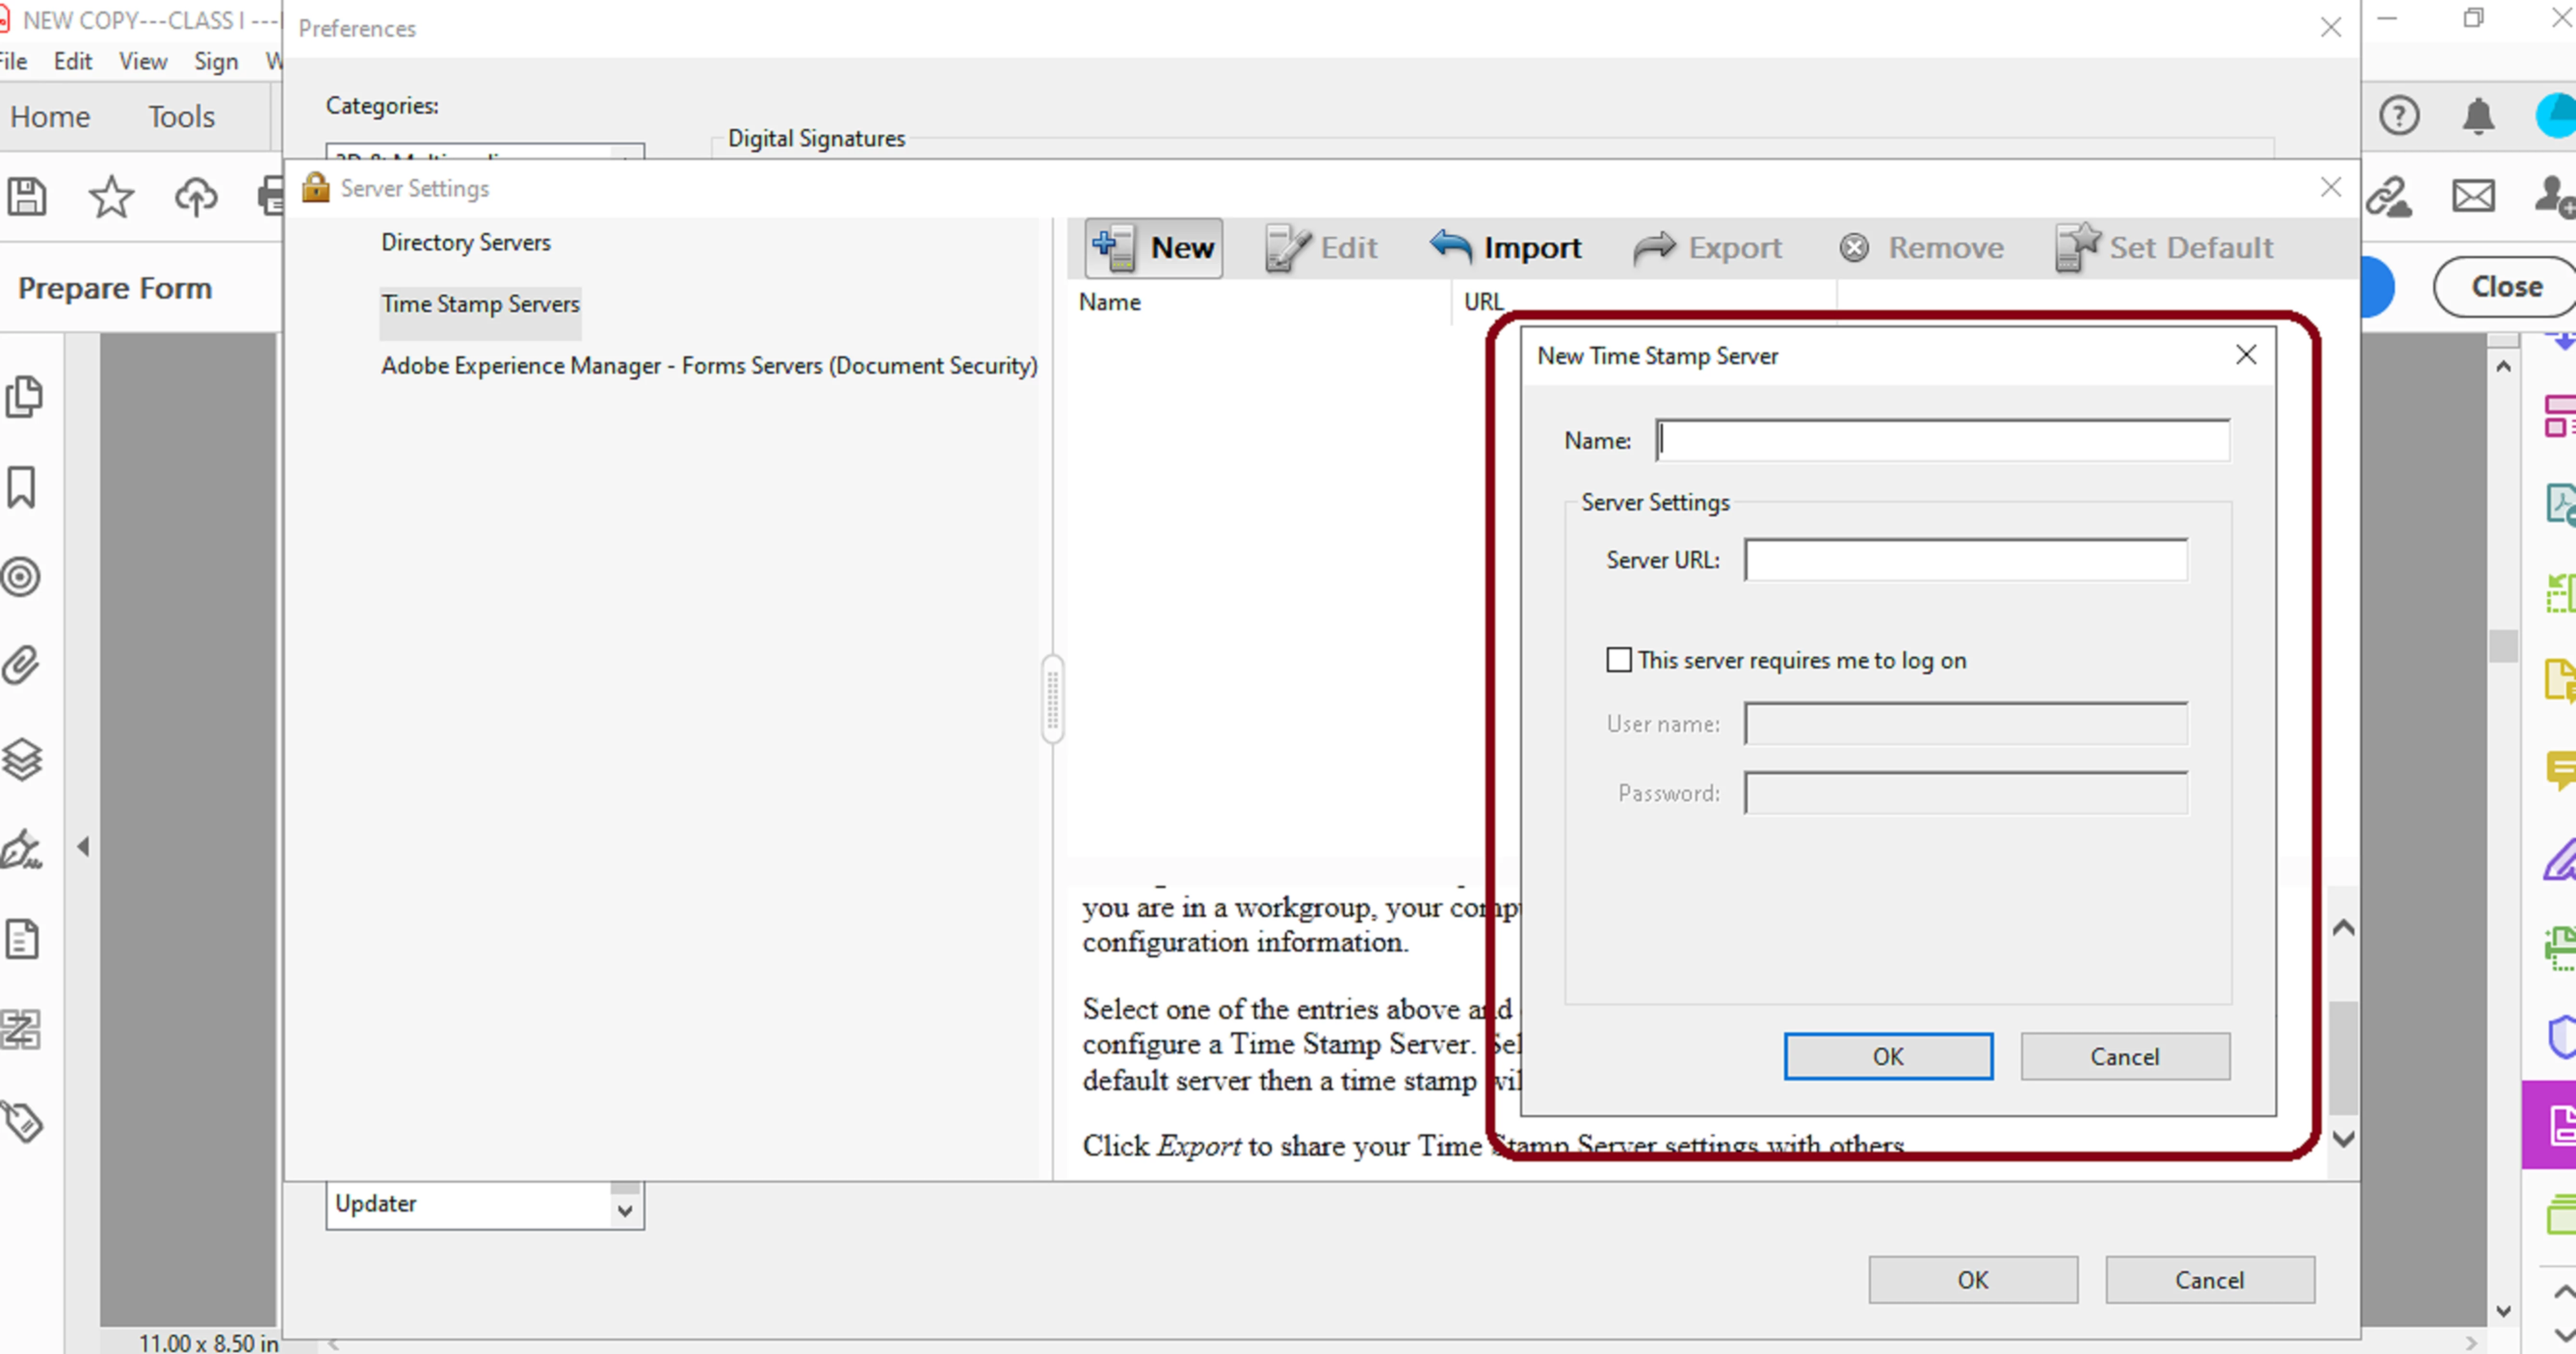Click OK in New Time Stamp Server dialog
2576x1354 pixels.
1887,1056
